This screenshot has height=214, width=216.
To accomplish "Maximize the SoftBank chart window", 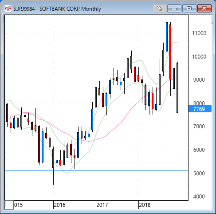I will [x=189, y=8].
